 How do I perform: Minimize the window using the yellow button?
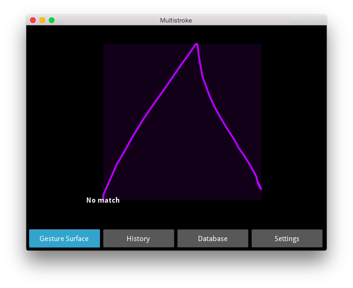point(42,20)
